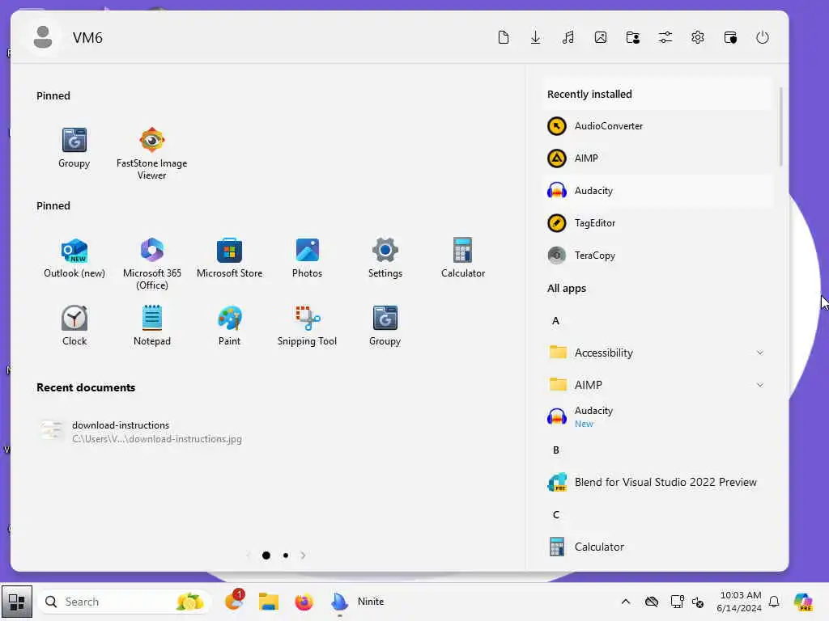
Task: Launch Paint
Action: (229, 325)
